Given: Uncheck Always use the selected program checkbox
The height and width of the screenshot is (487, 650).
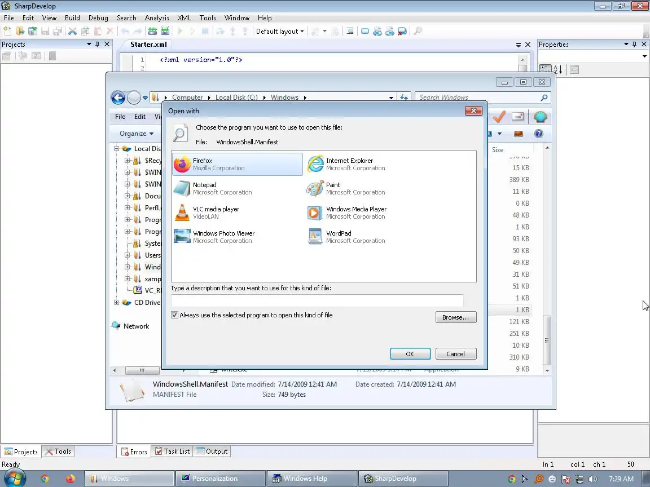Looking at the screenshot, I should tap(174, 315).
